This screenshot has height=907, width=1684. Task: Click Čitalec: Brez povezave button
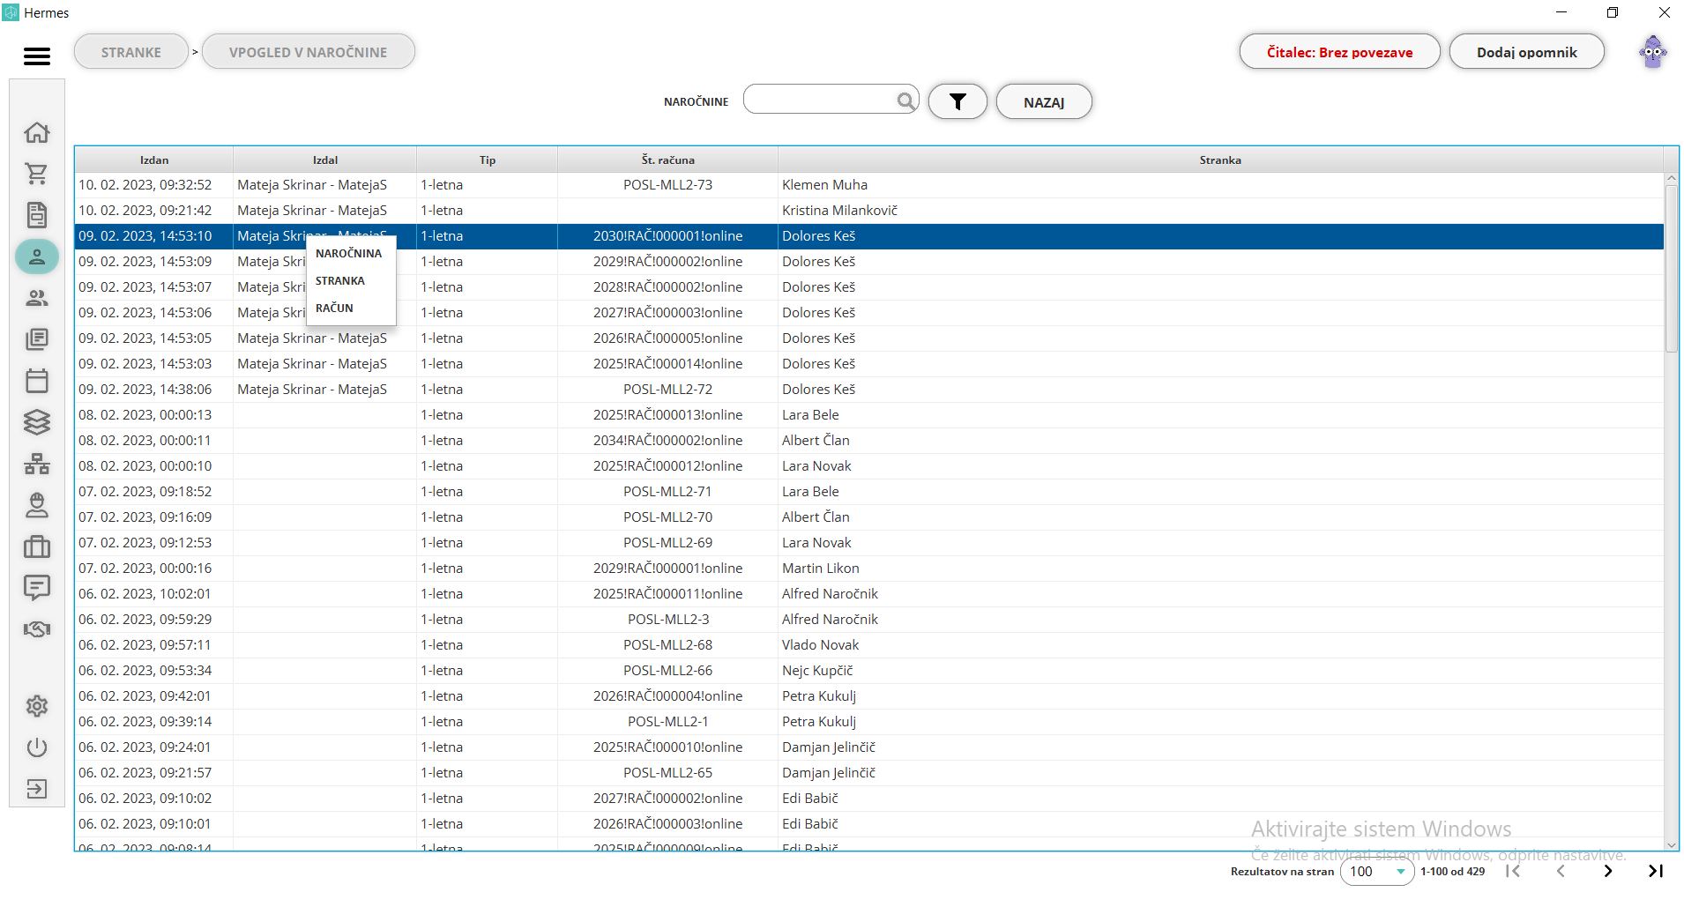1339,52
